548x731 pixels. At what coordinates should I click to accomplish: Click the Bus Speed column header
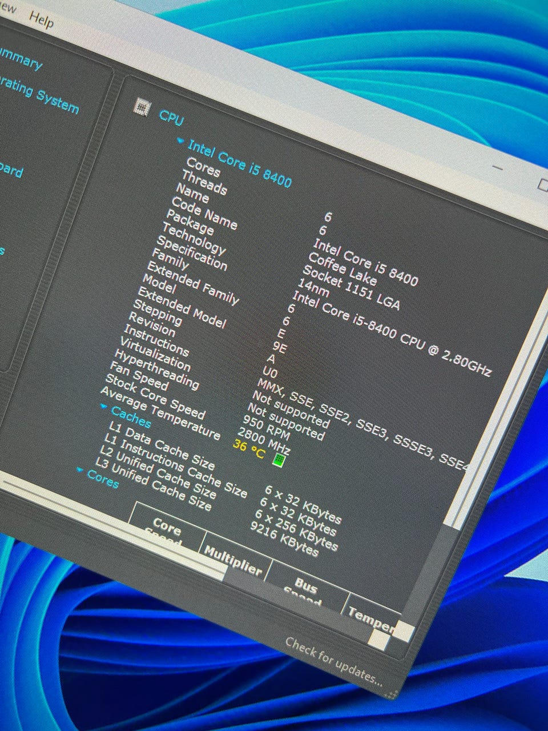305,589
